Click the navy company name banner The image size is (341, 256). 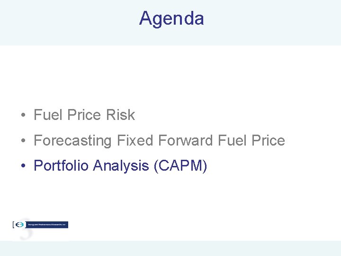click(47, 225)
